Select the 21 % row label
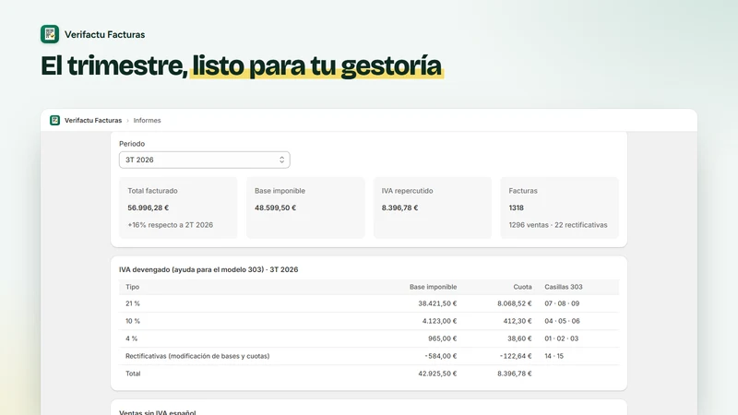This screenshot has height=415, width=738. (x=133, y=303)
